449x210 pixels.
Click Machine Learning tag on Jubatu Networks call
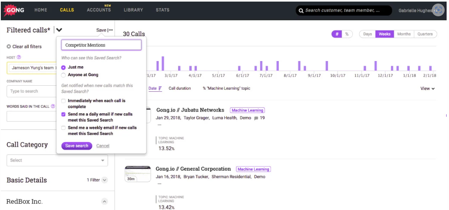(x=247, y=110)
